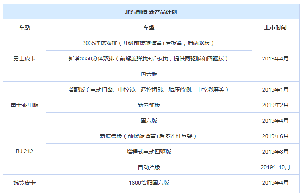This screenshot has height=193, width=302.
Task: Click the 2019年4月 date for 锐铃皮卡
Action: click(275, 182)
